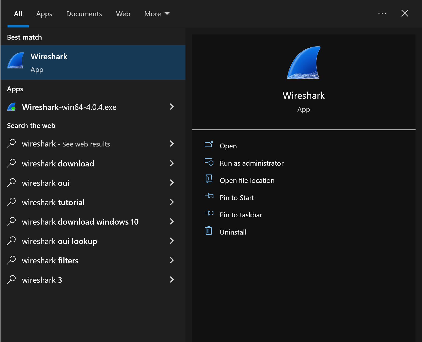The height and width of the screenshot is (342, 422).
Task: Close the search panel with X
Action: pos(405,13)
